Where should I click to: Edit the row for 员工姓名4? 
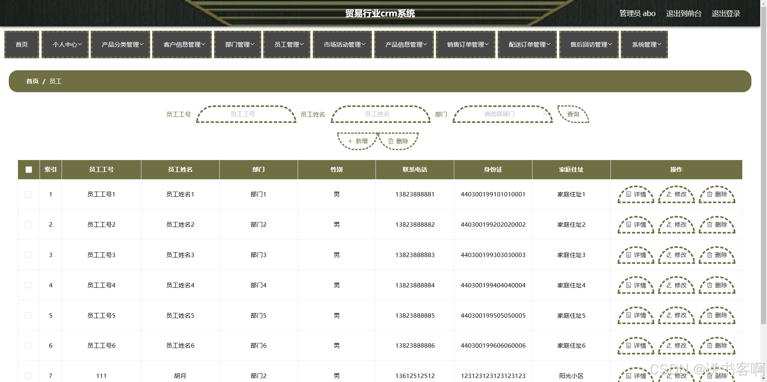[676, 285]
